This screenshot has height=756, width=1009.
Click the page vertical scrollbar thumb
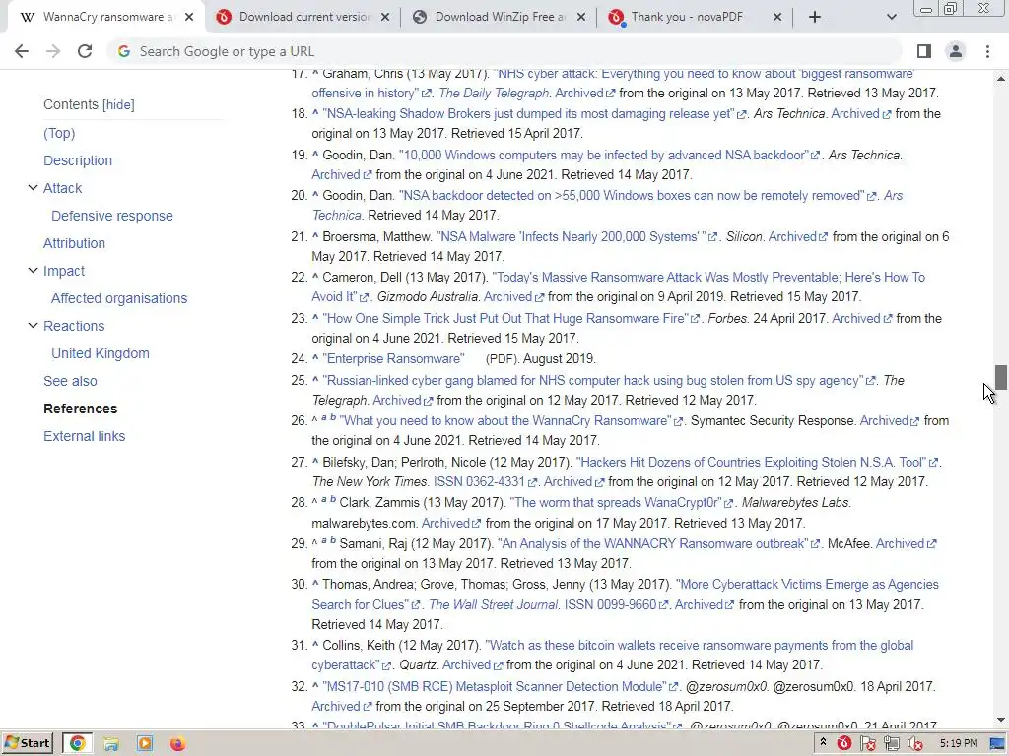coord(1001,377)
